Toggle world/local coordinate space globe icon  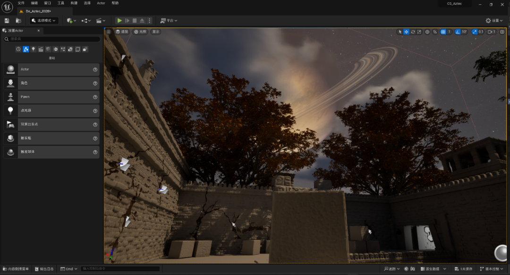tap(427, 32)
